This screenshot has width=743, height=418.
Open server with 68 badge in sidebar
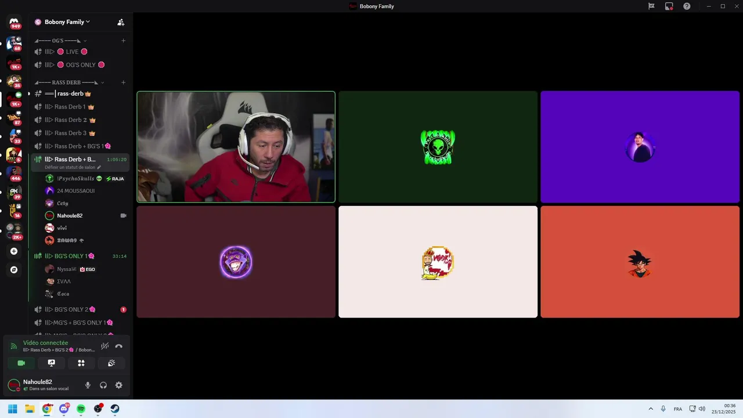coord(14,43)
